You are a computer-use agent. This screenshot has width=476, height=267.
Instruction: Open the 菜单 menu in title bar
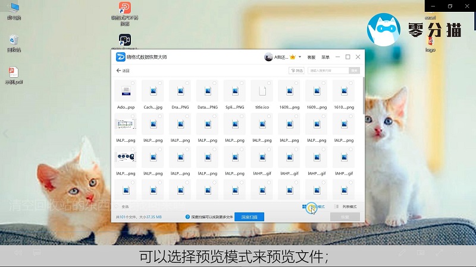[x=325, y=57]
